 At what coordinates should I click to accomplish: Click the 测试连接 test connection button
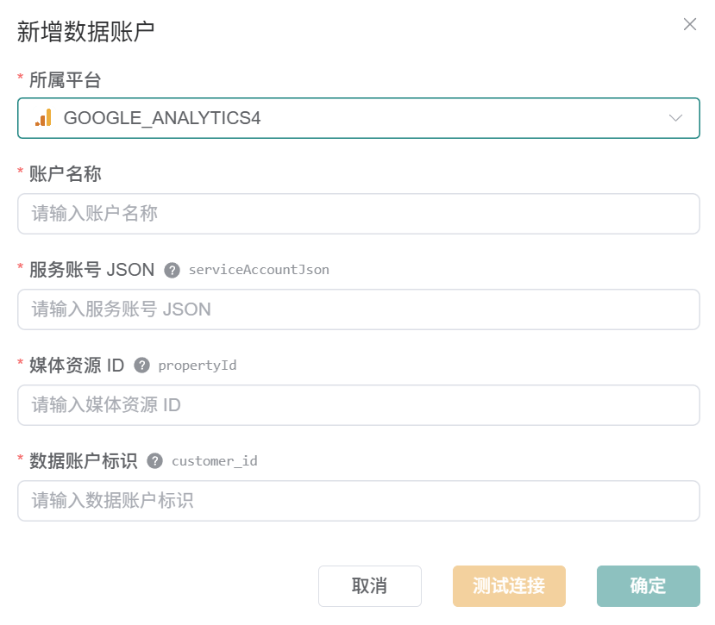[509, 586]
